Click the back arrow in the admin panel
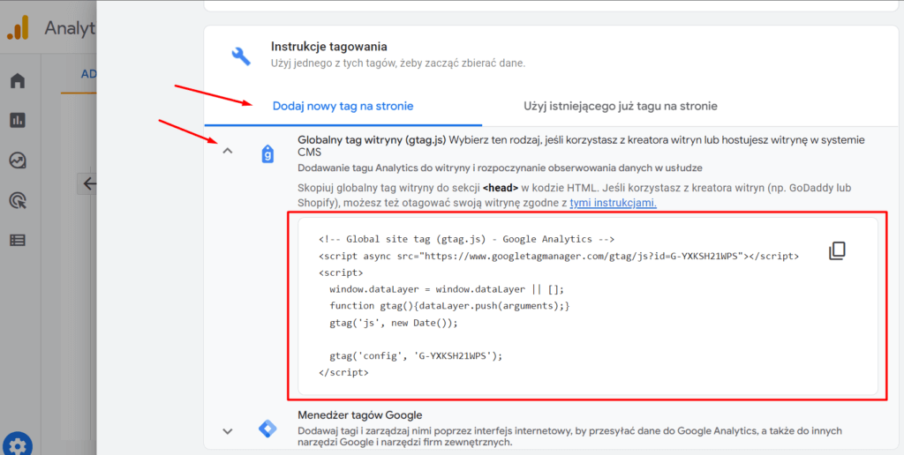The height and width of the screenshot is (455, 904). [x=89, y=183]
